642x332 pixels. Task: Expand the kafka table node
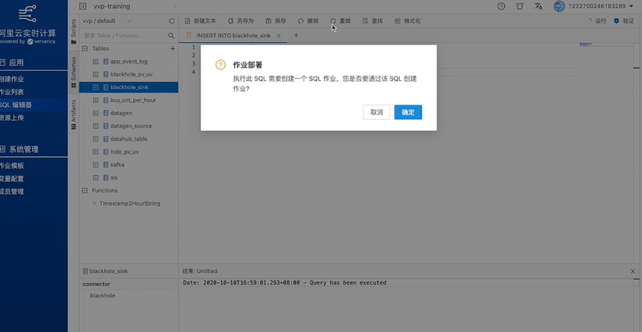(x=96, y=165)
